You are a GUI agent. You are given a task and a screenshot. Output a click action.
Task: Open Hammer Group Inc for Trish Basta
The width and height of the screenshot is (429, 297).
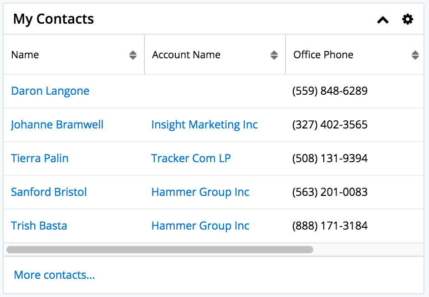pos(200,226)
